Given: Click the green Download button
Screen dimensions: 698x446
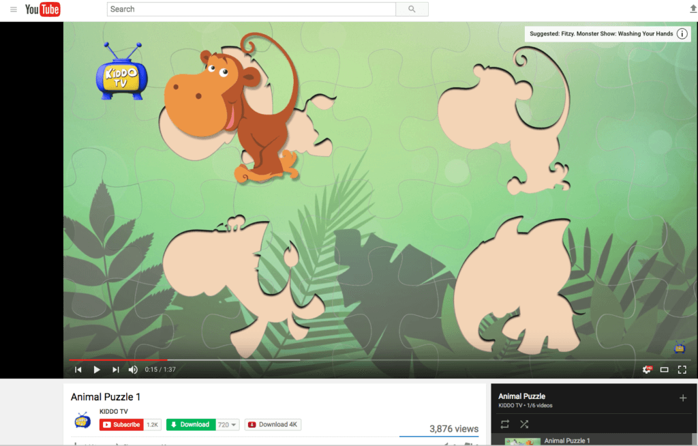Looking at the screenshot, I should [x=191, y=425].
